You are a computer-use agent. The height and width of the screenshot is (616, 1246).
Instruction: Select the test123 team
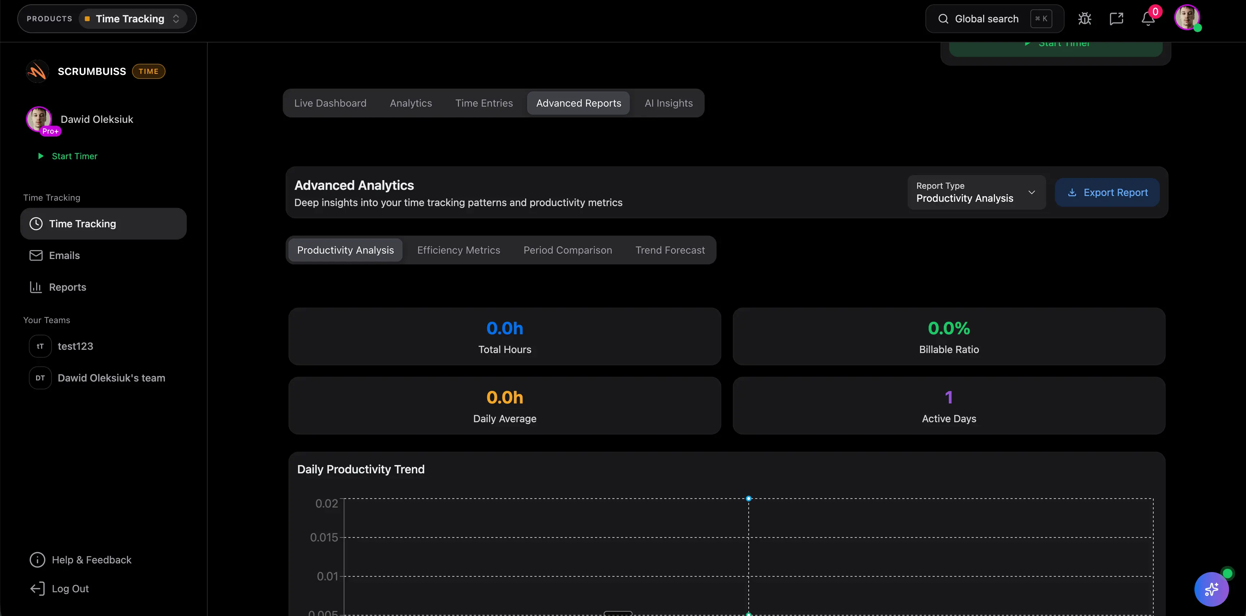tap(75, 347)
